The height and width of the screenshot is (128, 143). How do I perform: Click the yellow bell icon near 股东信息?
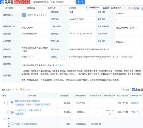pos(16,90)
